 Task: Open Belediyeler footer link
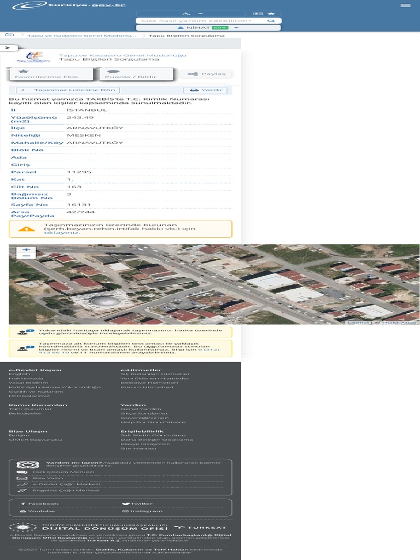25,413
